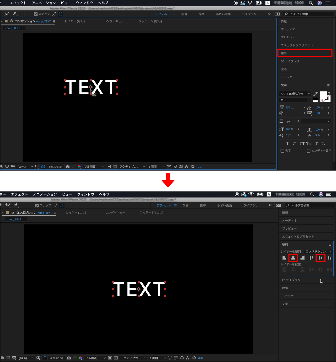Screen dimensions: 336x362
Task: Enable 合字 checkbox in 文字 panel
Action: (282, 151)
